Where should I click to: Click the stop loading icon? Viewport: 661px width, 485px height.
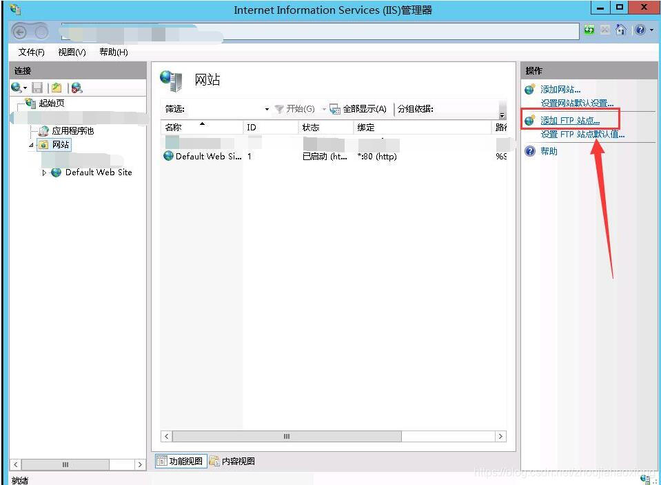pyautogui.click(x=605, y=30)
